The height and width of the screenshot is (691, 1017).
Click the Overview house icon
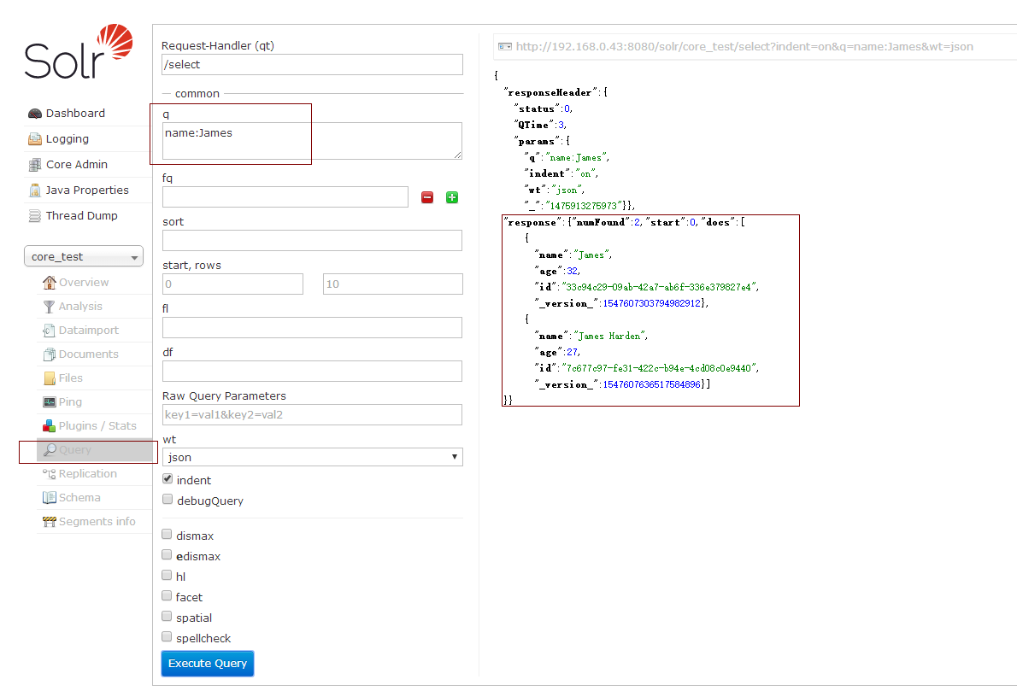(x=50, y=283)
